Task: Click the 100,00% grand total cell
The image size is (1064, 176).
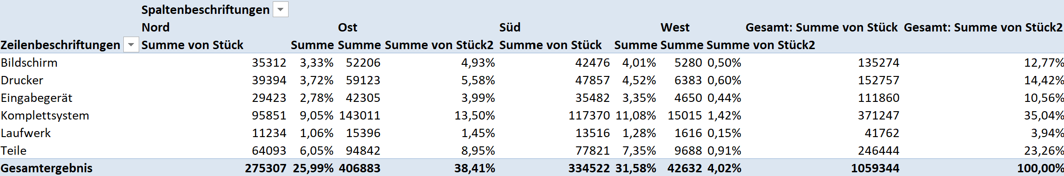Action: pos(1040,168)
